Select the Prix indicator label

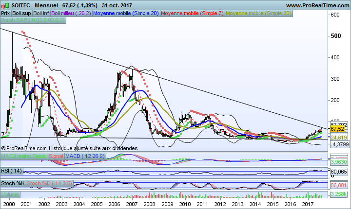(5, 14)
